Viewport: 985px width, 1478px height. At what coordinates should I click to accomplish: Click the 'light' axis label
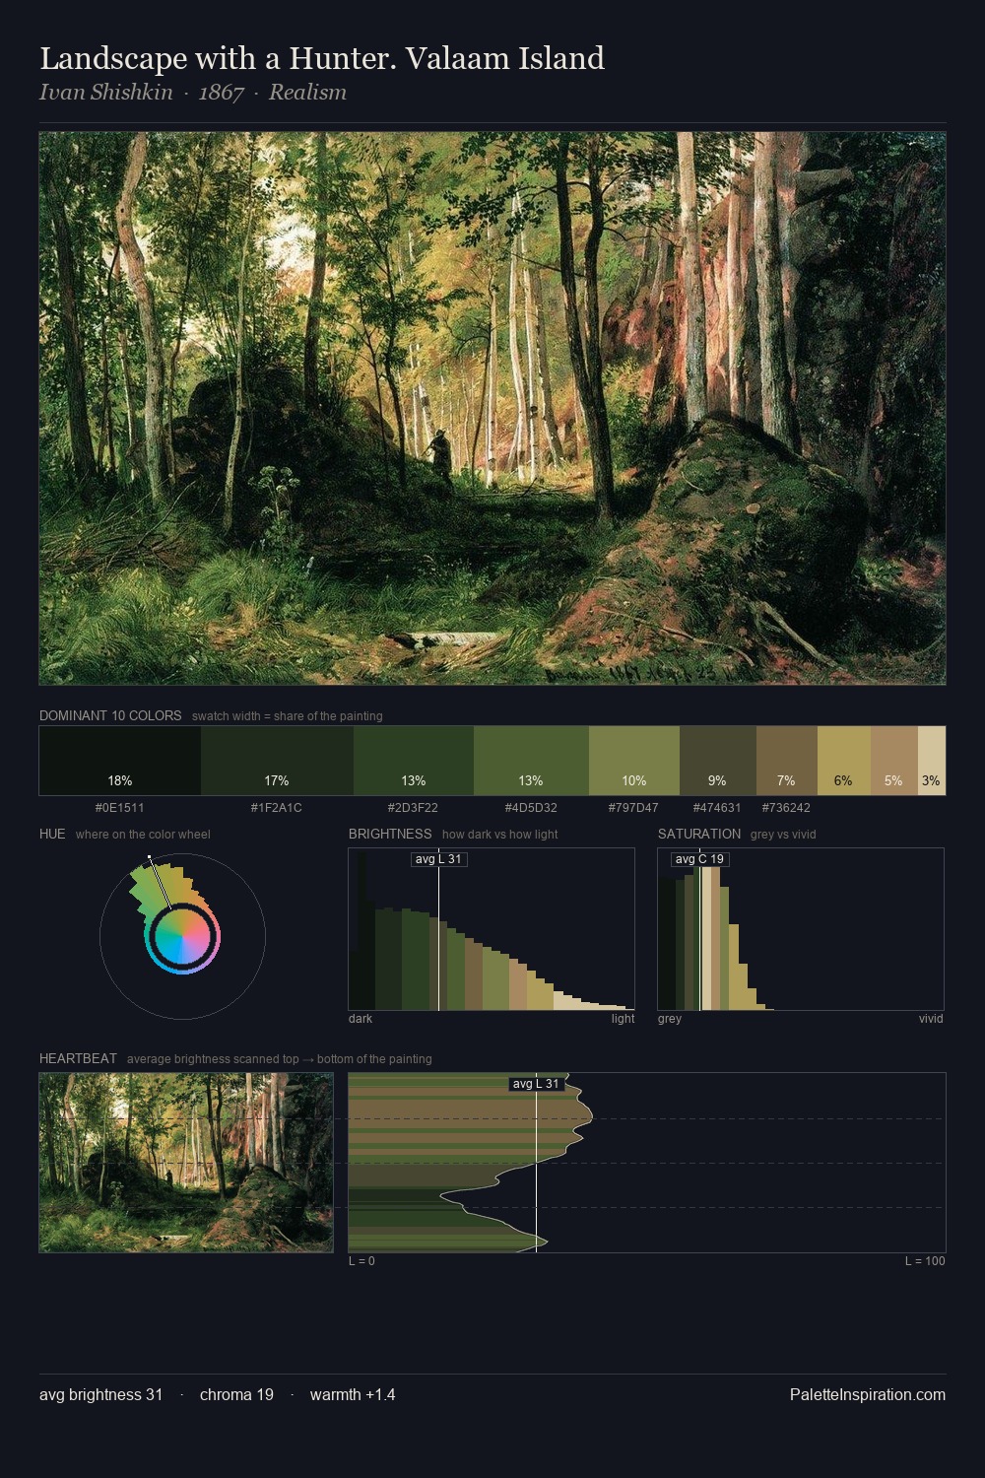pos(624,1019)
